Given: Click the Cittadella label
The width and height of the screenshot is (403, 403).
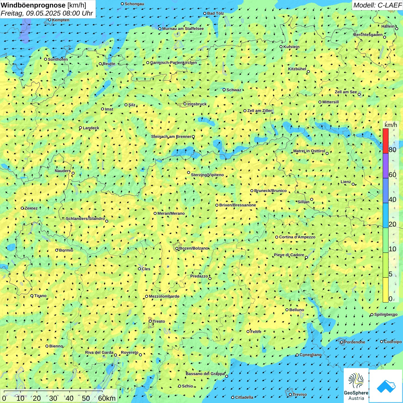Looking at the screenshot, I should (x=244, y=397).
